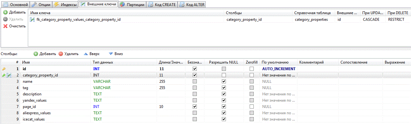
Task: Click Очистить to clear foreign keys
Action: pos(14,26)
